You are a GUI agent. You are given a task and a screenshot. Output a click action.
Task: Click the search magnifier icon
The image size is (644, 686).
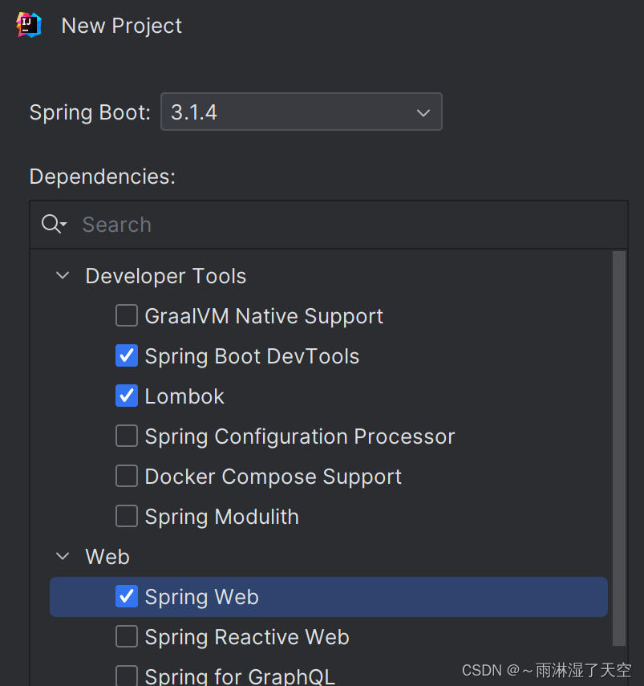(x=53, y=225)
